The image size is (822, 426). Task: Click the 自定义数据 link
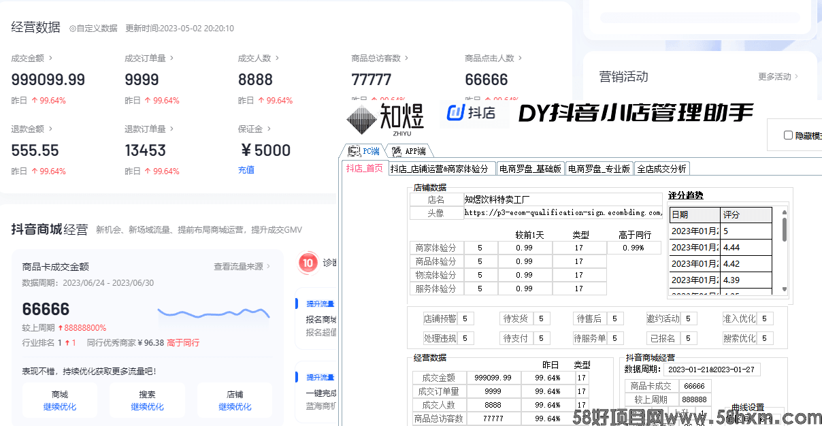(93, 29)
